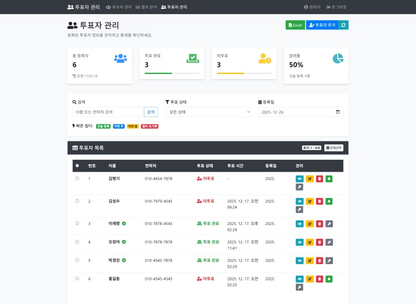Image resolution: width=416 pixels, height=304 pixels.
Task: Edit voter 홍길동
Action: click(310, 279)
